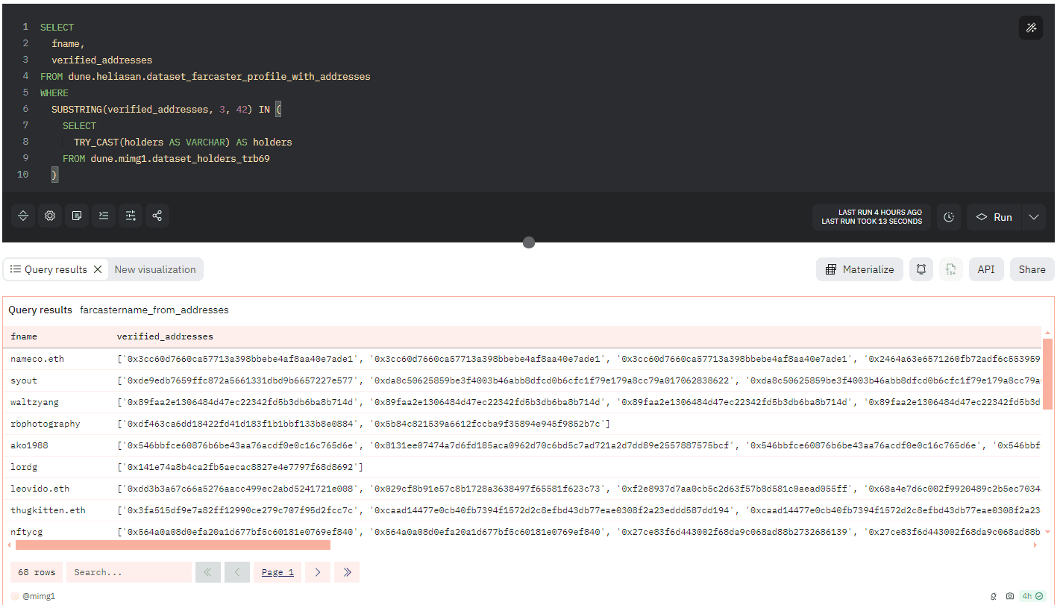The height and width of the screenshot is (605, 1063).
Task: Click the small footer icon left of camera
Action: pos(993,596)
